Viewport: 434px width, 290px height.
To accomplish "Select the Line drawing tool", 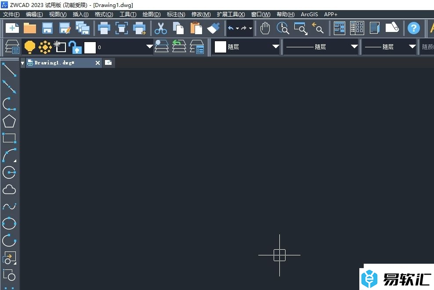I will point(9,70).
